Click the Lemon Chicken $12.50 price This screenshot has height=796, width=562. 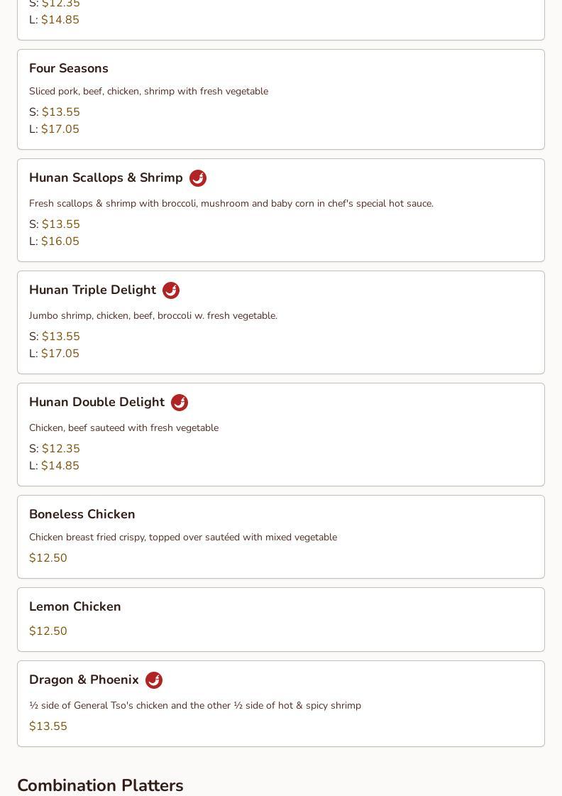pos(48,631)
